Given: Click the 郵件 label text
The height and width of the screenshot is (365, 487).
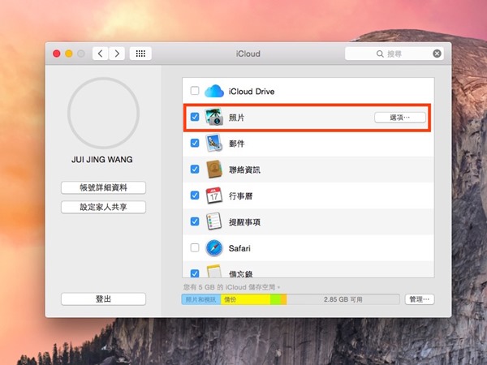Looking at the screenshot, I should (237, 144).
